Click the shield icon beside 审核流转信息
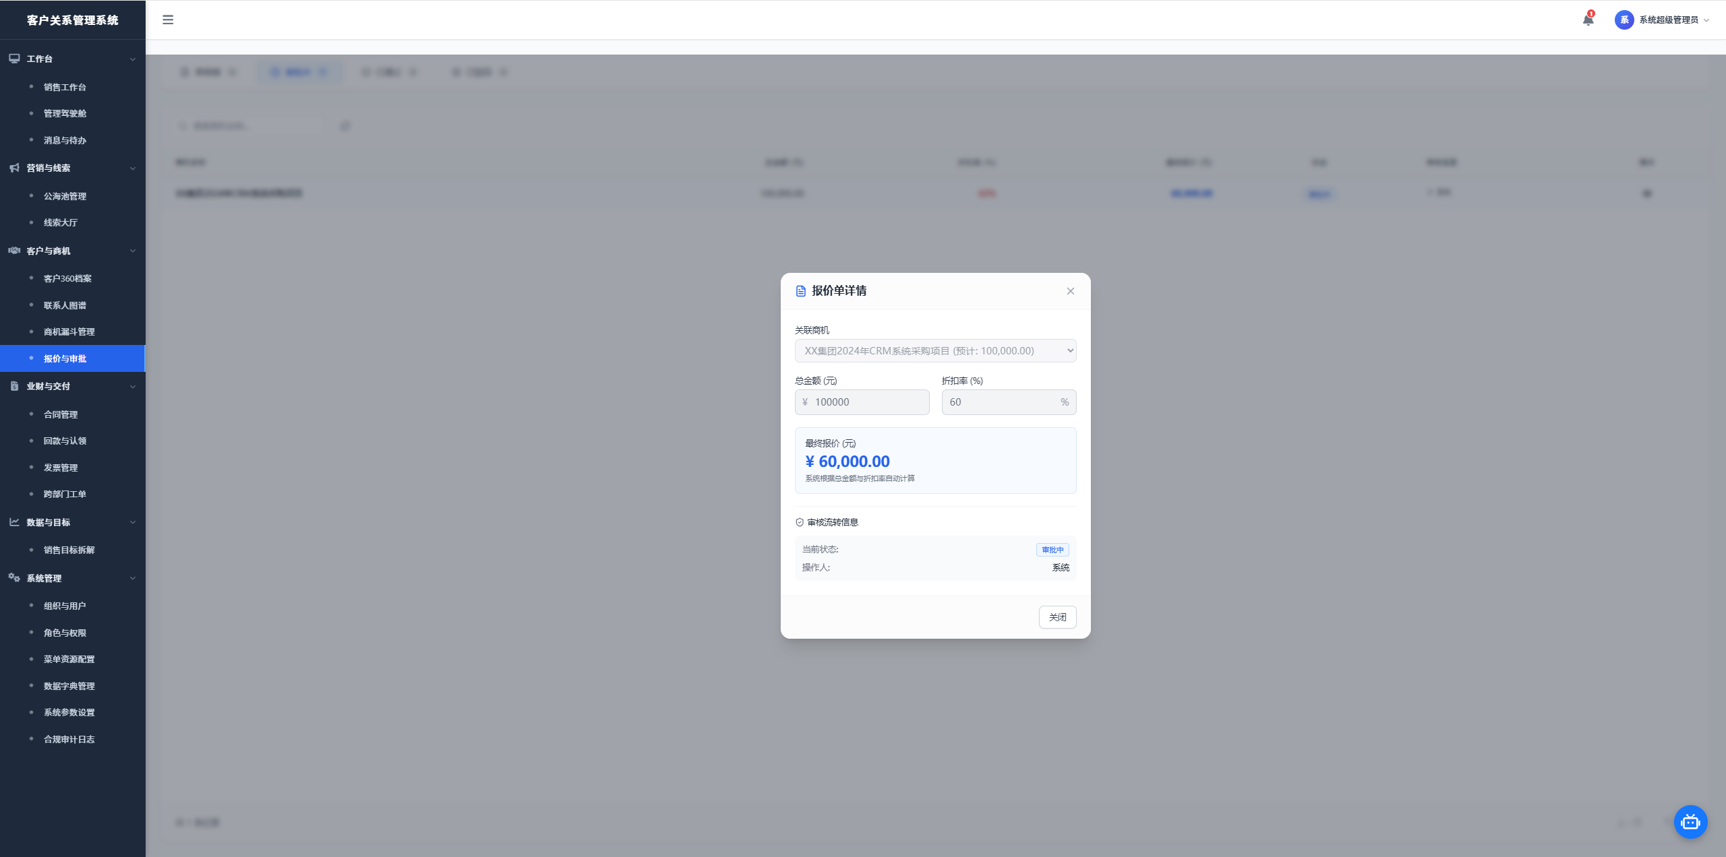Viewport: 1726px width, 857px height. point(800,522)
